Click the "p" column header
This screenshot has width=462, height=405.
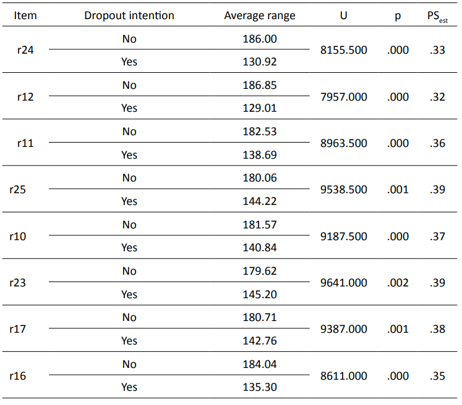tap(398, 15)
